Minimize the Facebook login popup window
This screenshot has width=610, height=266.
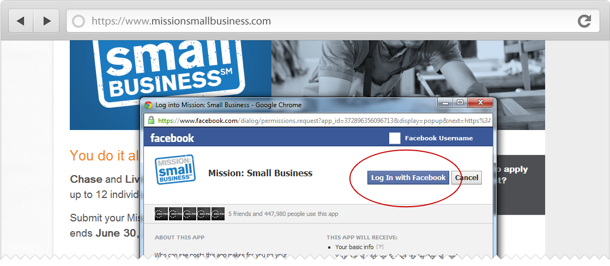tap(446, 102)
